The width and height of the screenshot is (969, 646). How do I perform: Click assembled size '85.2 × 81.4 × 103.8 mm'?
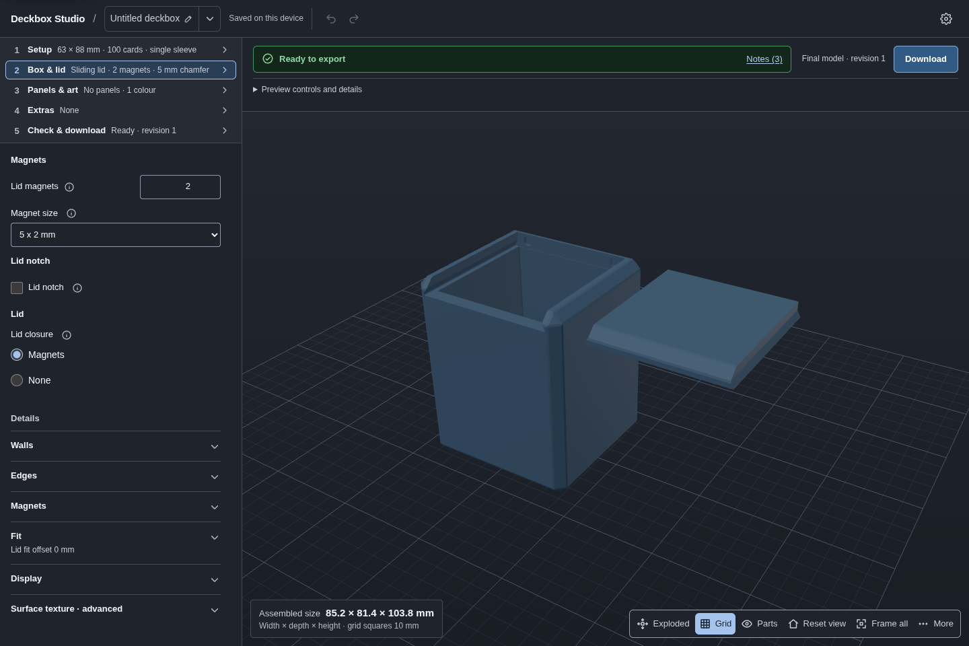(x=380, y=613)
